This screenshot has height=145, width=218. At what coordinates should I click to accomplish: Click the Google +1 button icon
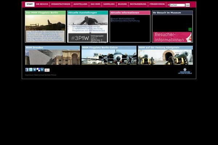pos(47,70)
